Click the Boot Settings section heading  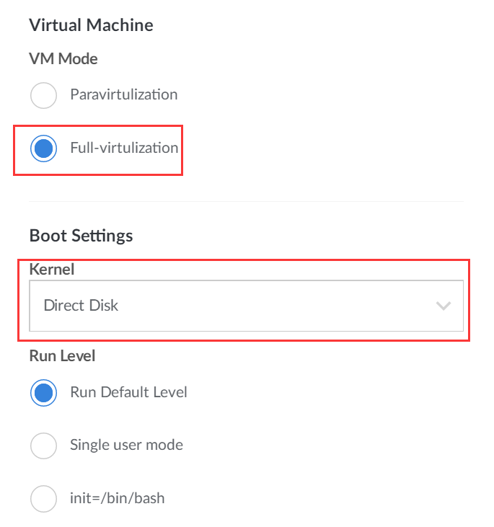pos(81,236)
